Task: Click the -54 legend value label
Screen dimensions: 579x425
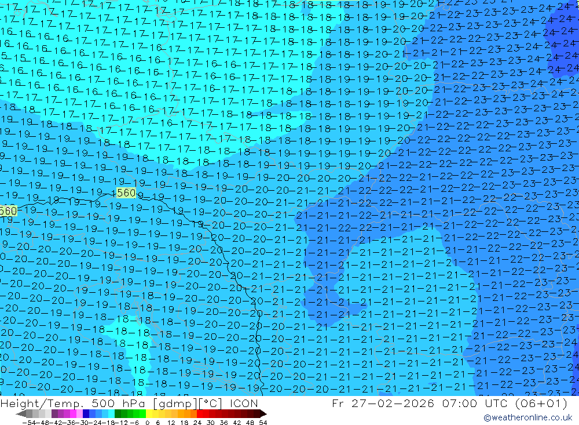Action: point(29,423)
